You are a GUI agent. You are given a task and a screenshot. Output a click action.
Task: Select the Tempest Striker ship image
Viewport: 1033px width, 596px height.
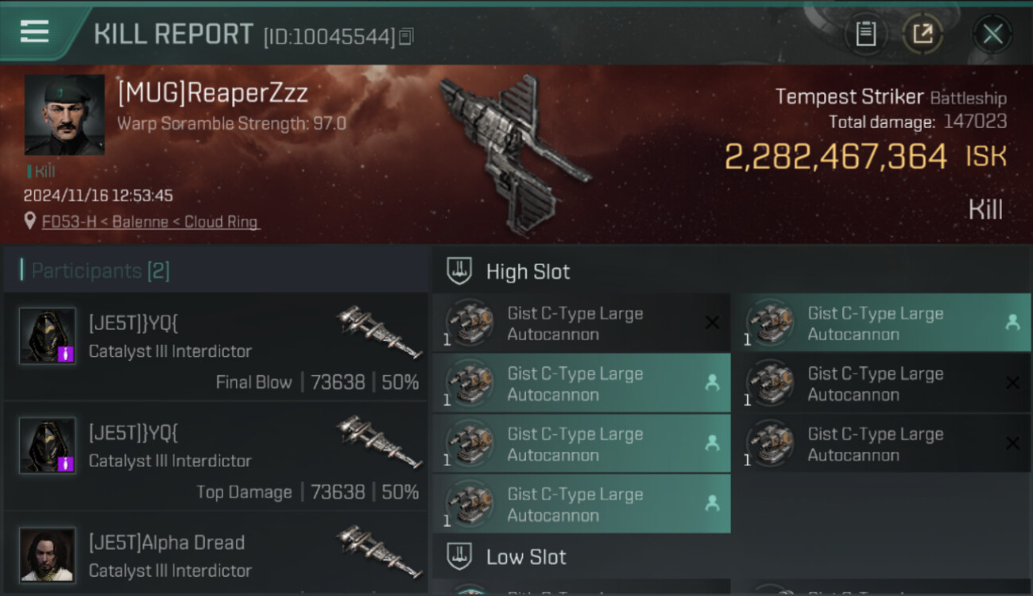click(x=515, y=154)
